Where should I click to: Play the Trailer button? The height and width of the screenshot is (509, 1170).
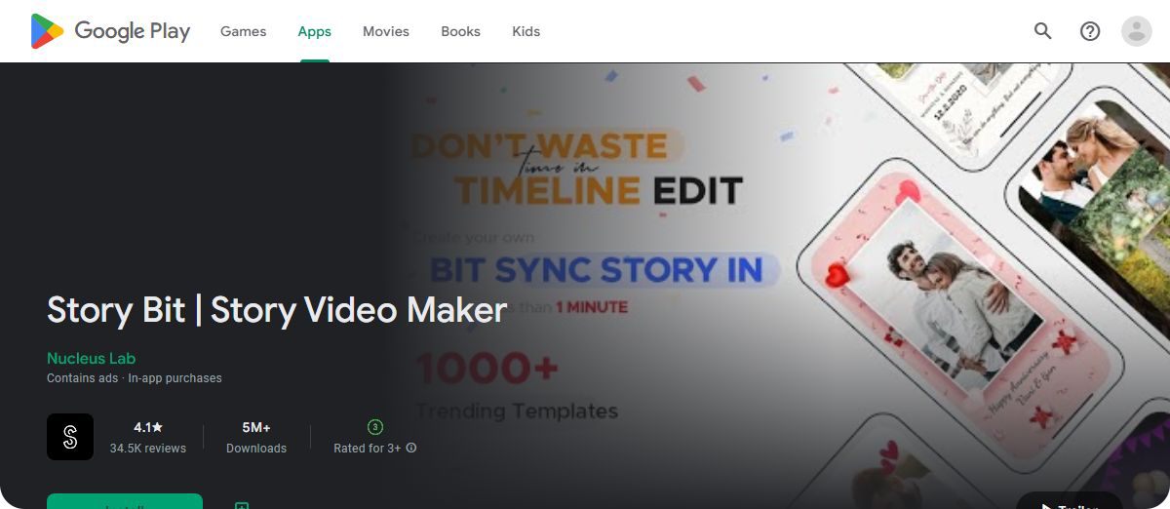click(x=1069, y=501)
